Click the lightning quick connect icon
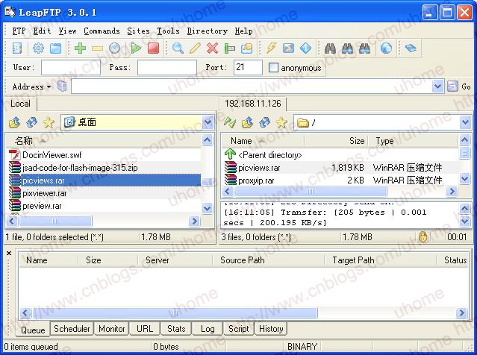Image resolution: width=477 pixels, height=355 pixels. tap(271, 48)
